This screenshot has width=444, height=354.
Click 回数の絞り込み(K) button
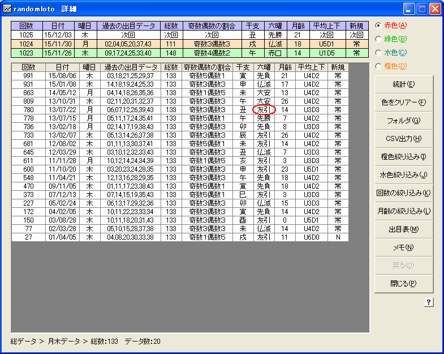point(404,193)
